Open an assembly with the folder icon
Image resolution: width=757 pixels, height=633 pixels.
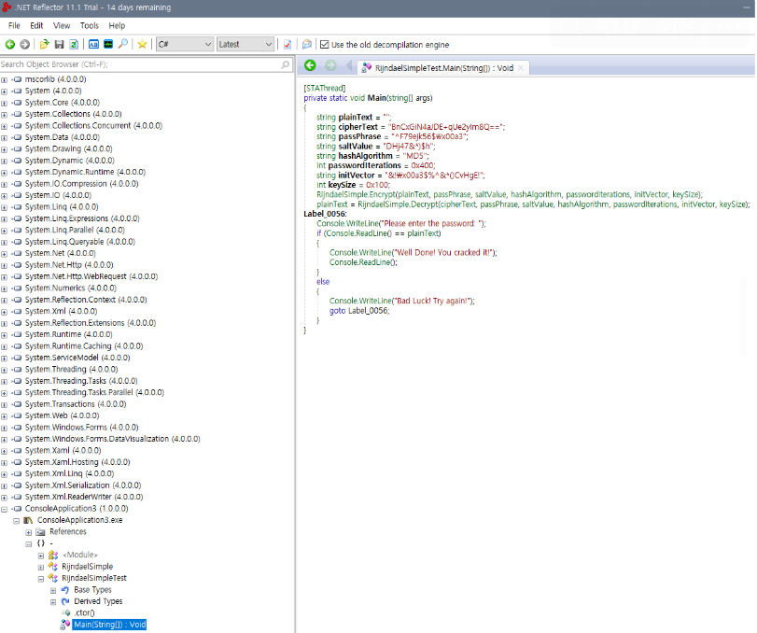tap(45, 45)
